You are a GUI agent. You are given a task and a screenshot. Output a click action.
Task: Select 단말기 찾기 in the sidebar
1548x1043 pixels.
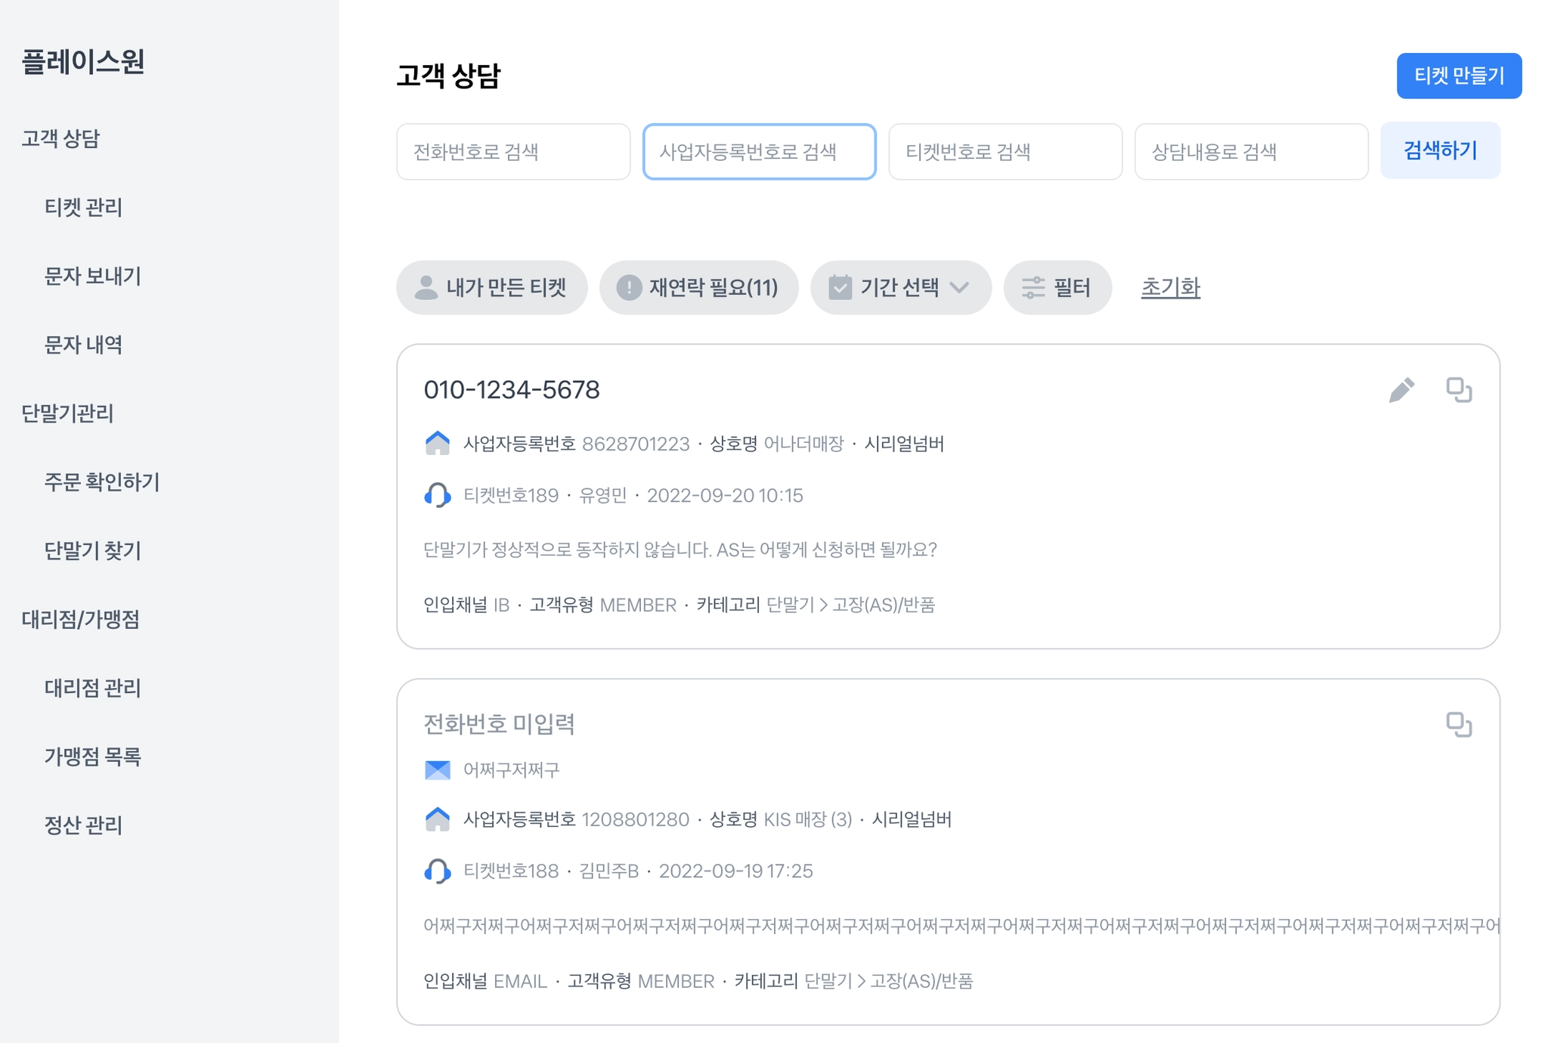92,551
